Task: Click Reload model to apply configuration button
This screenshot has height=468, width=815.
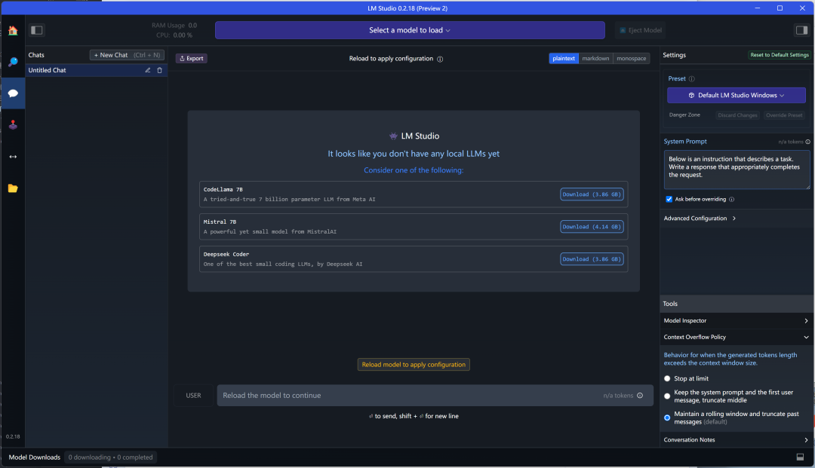Action: click(x=414, y=365)
